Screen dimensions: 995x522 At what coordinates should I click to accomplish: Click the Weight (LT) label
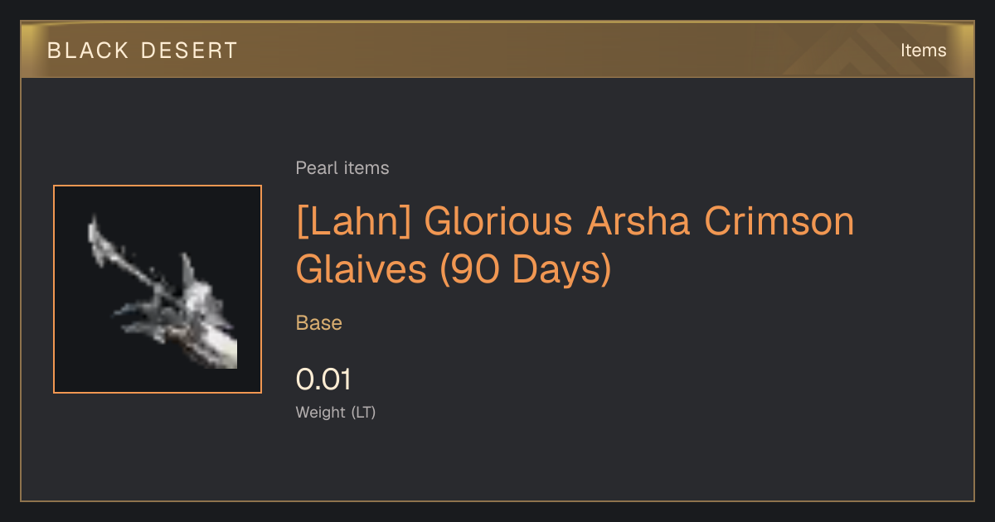(x=336, y=413)
